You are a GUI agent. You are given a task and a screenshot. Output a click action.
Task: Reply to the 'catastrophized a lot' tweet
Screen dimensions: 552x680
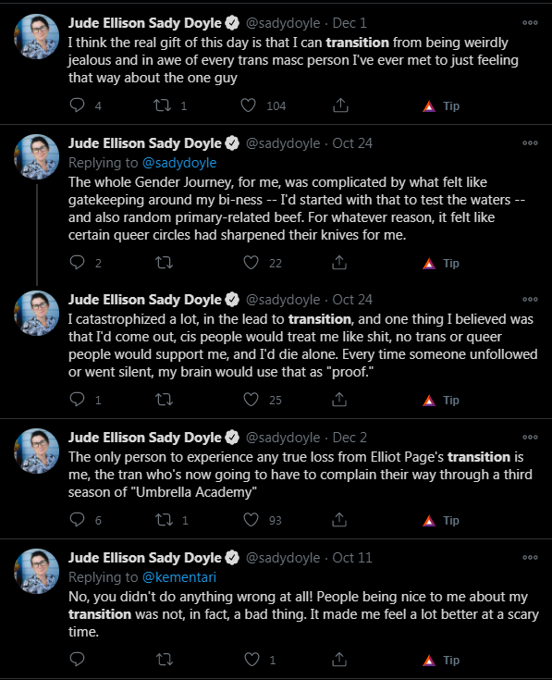coord(77,399)
